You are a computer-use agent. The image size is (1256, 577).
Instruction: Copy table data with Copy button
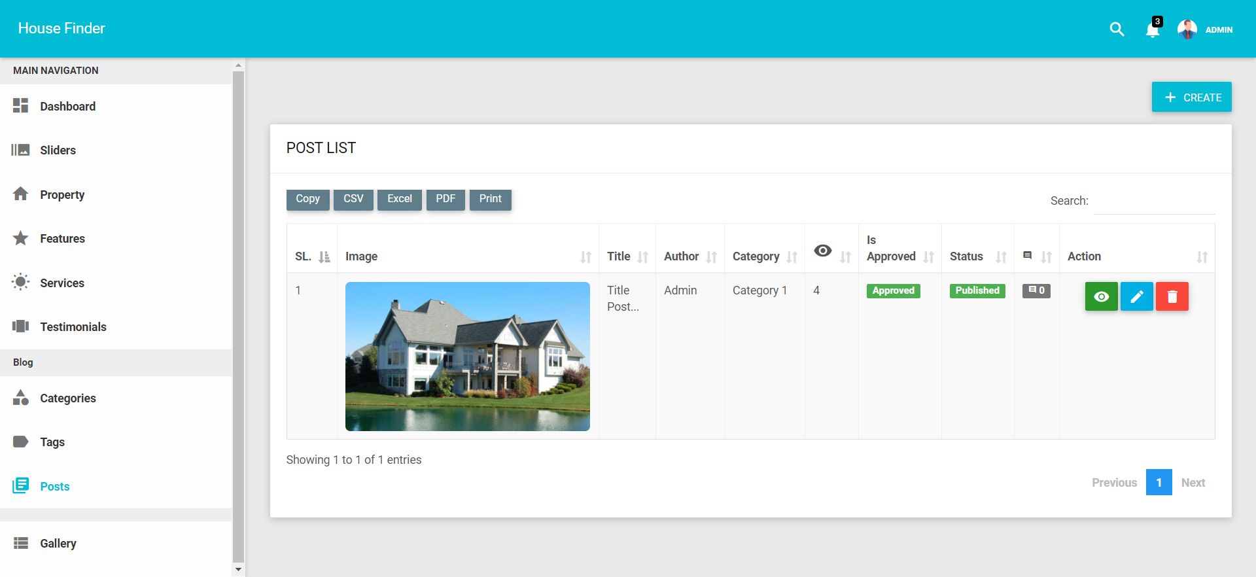(307, 199)
